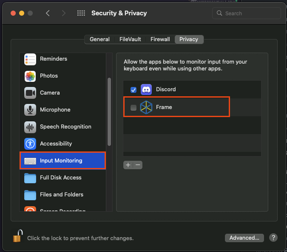Click the add app plus button
This screenshot has height=252, width=287.
(x=128, y=165)
